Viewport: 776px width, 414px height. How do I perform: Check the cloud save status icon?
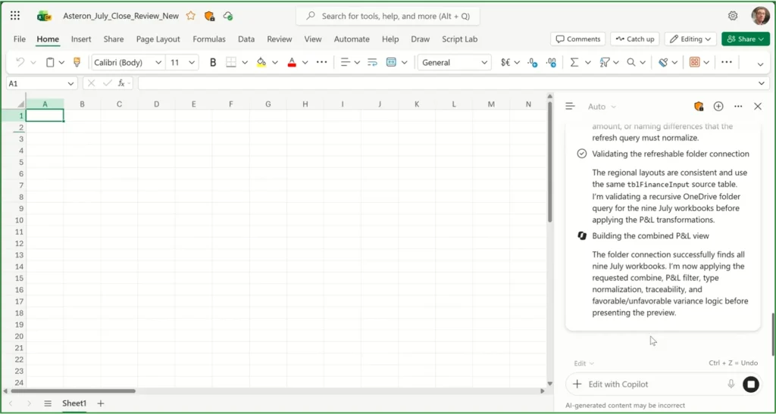pos(227,16)
